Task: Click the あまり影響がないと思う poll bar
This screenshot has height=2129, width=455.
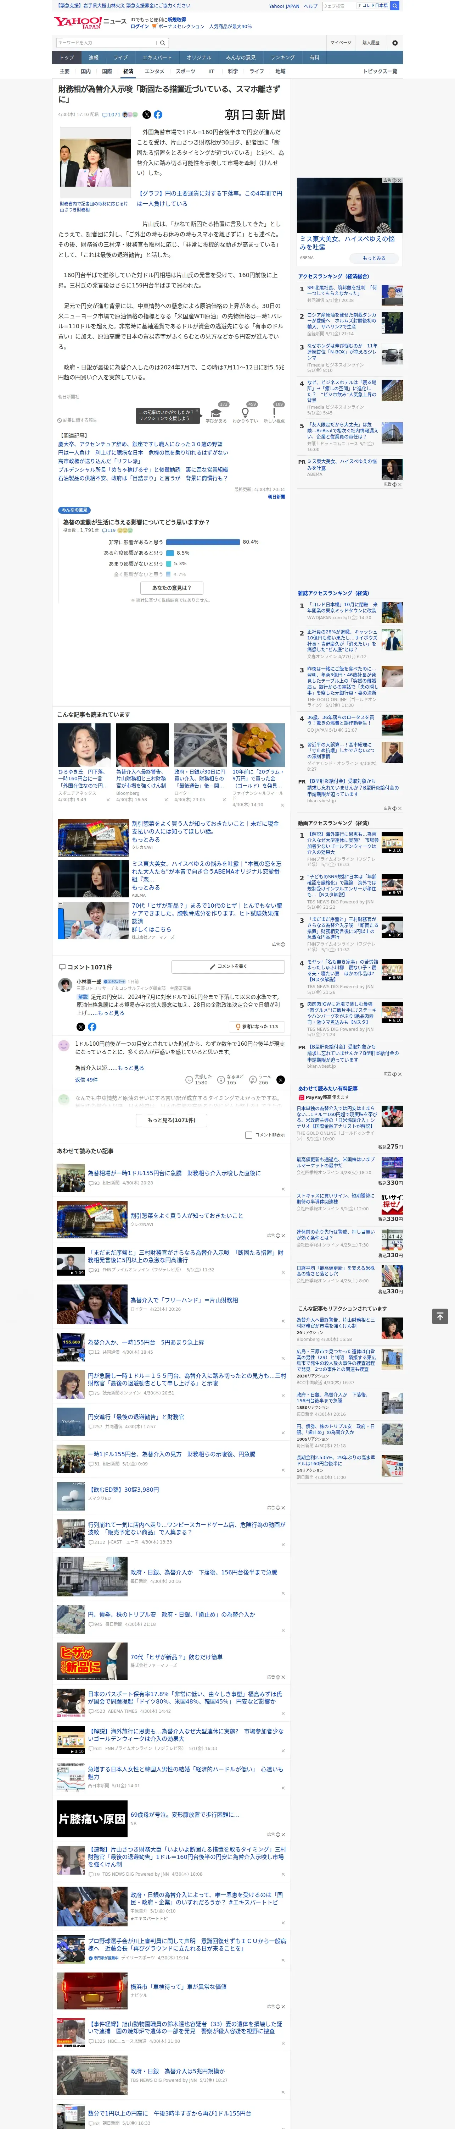Action: click(168, 564)
